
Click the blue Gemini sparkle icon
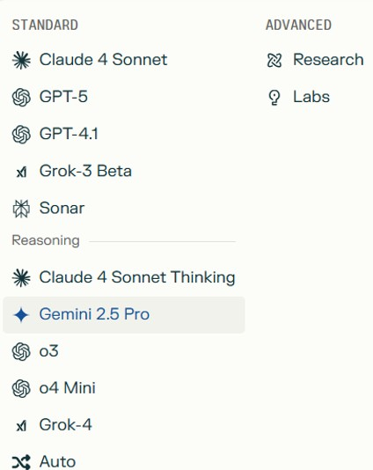[x=21, y=315]
